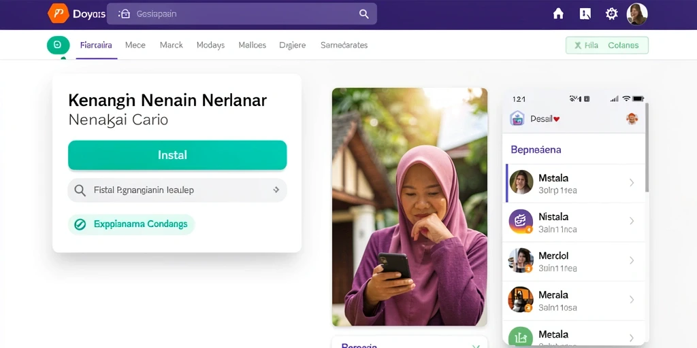Viewport: 697px width, 348px height.
Task: Click the Desail app icon in phone panel
Action: [517, 118]
